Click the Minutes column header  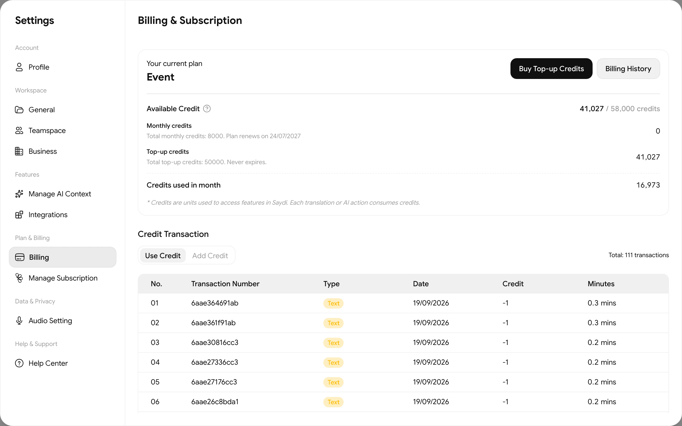coord(601,284)
